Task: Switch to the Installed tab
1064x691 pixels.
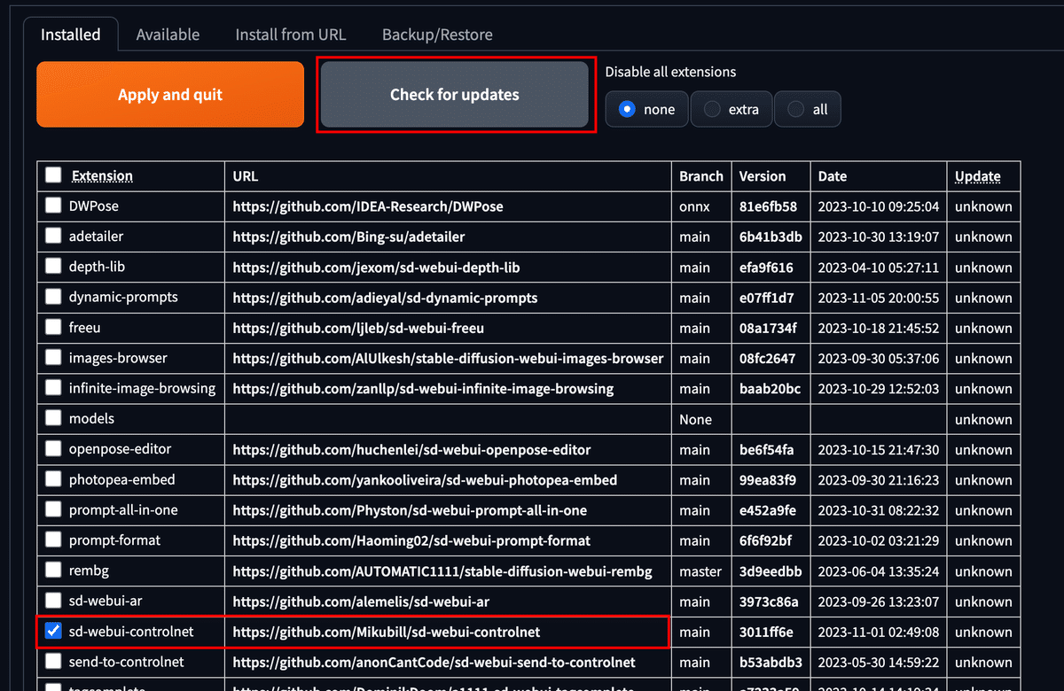Action: [x=71, y=35]
